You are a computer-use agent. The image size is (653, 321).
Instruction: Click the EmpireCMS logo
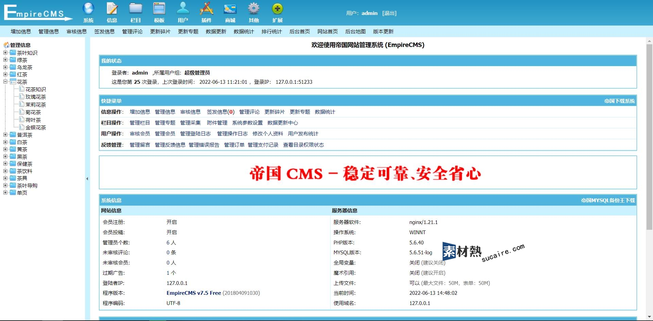[x=38, y=13]
